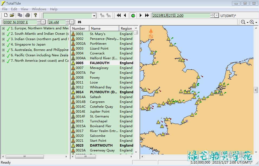Click the first tidal station toolbar icon
The width and height of the screenshot is (259, 166).
pos(102,15)
